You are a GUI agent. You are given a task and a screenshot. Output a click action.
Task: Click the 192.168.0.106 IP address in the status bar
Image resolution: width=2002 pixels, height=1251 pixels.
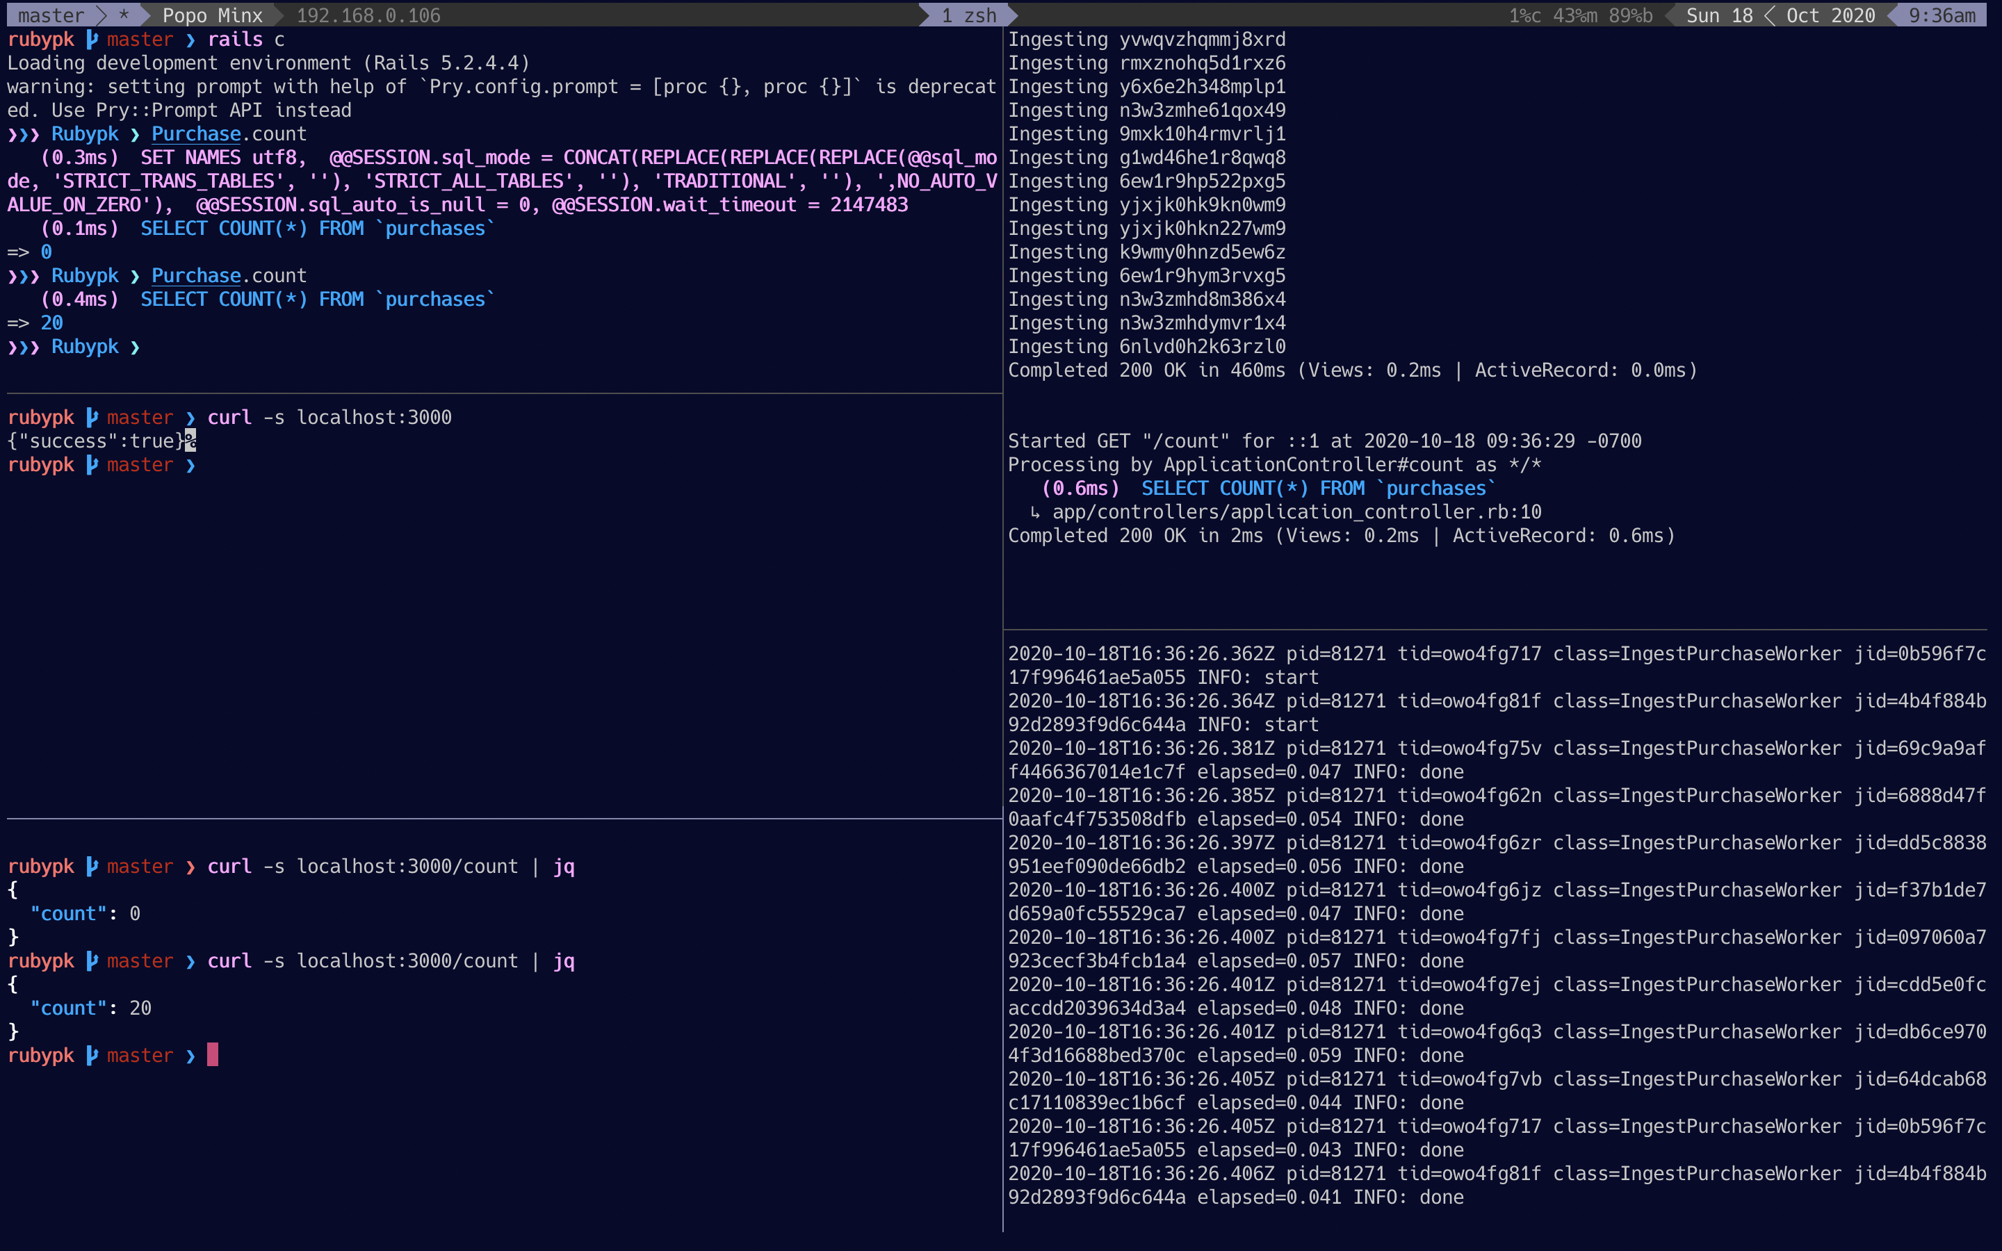(368, 15)
